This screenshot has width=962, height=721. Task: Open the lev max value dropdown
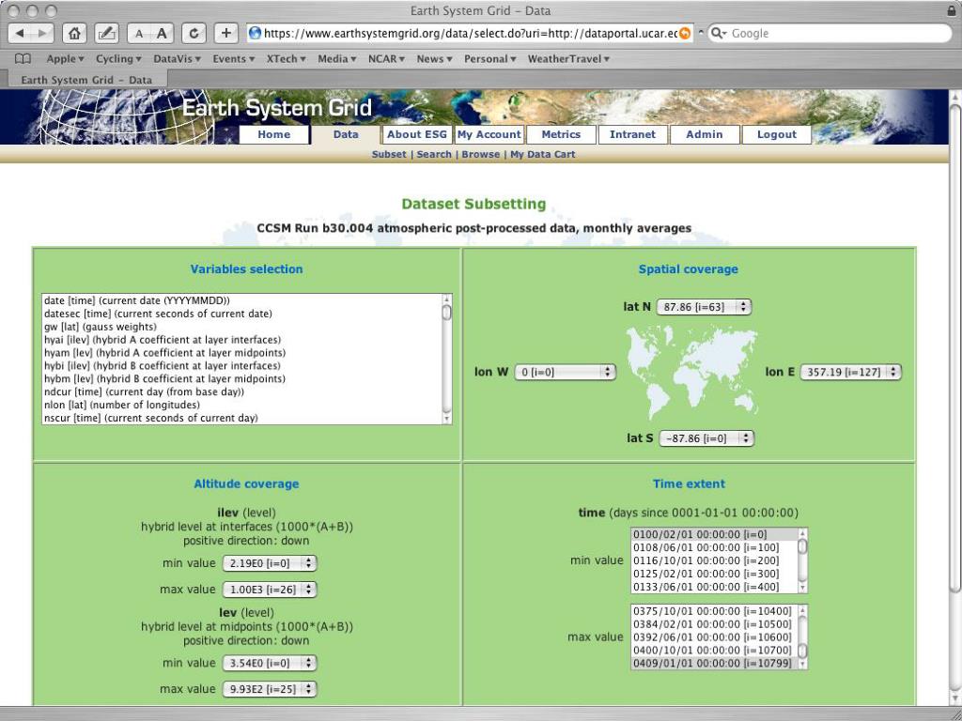[x=270, y=689]
